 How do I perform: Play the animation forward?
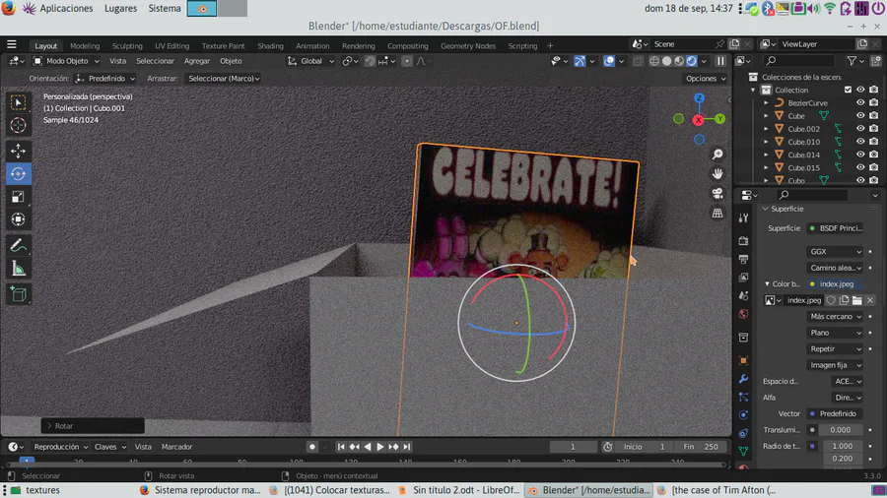point(380,447)
